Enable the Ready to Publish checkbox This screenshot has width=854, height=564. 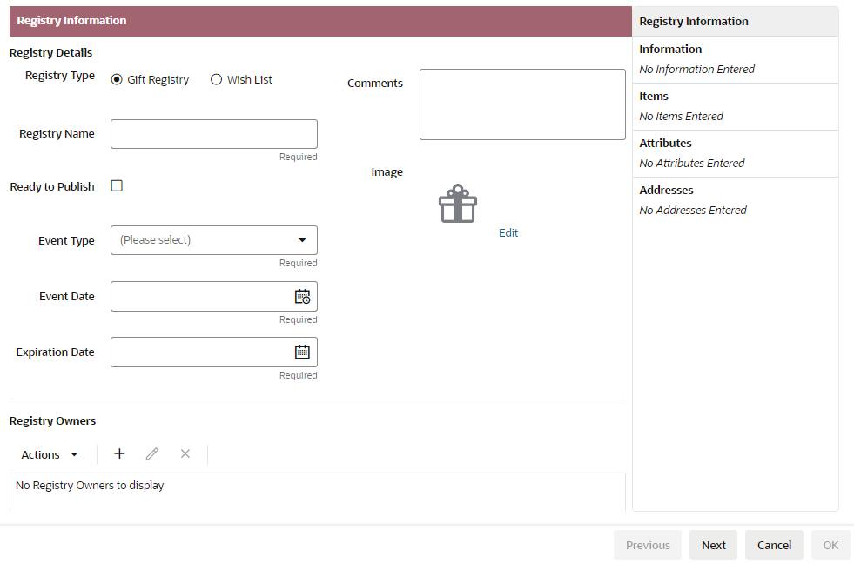117,185
